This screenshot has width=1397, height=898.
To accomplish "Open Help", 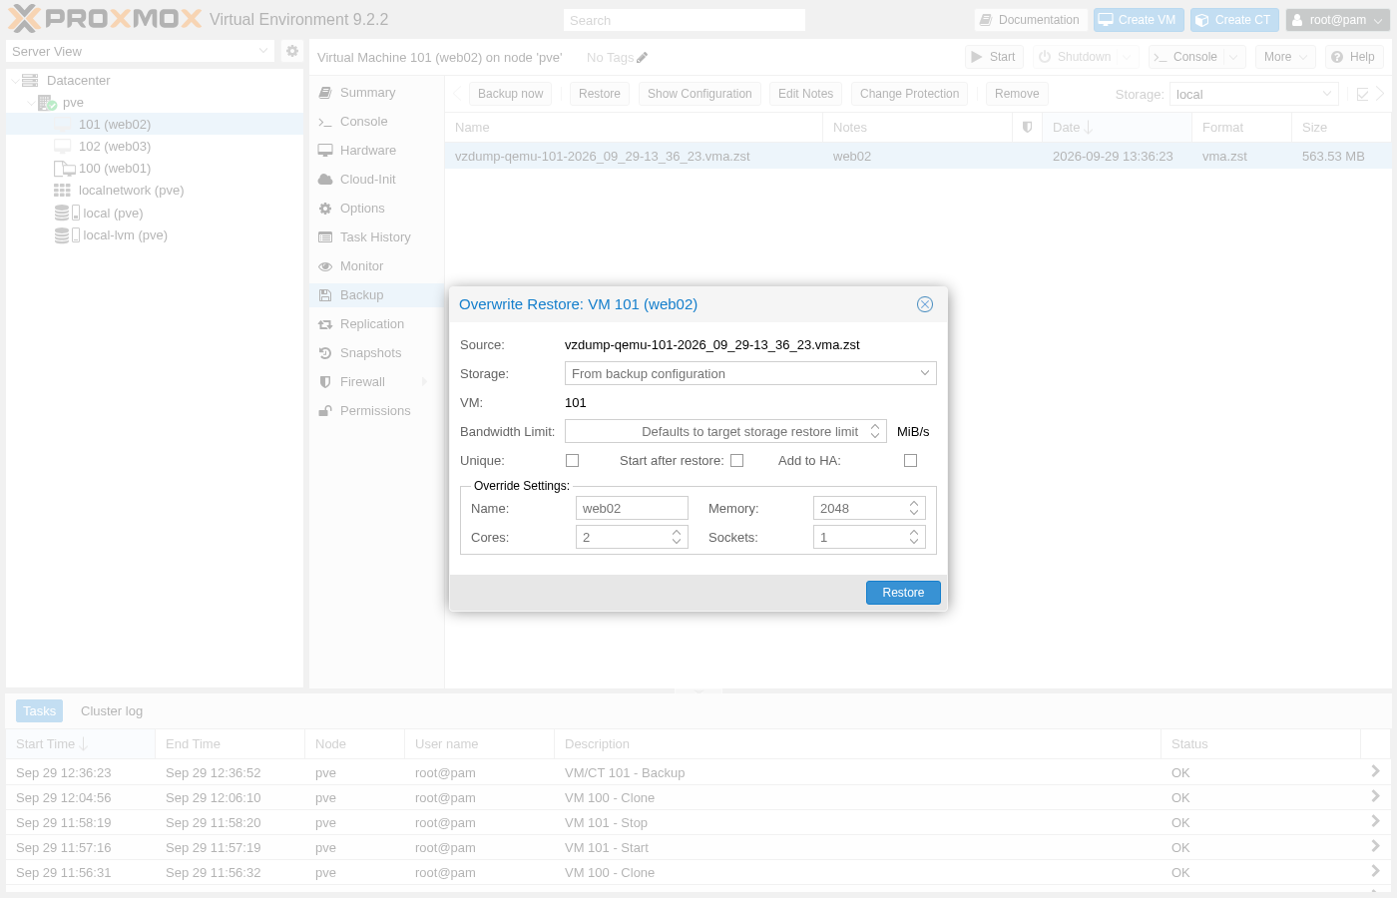I will coord(1354,57).
